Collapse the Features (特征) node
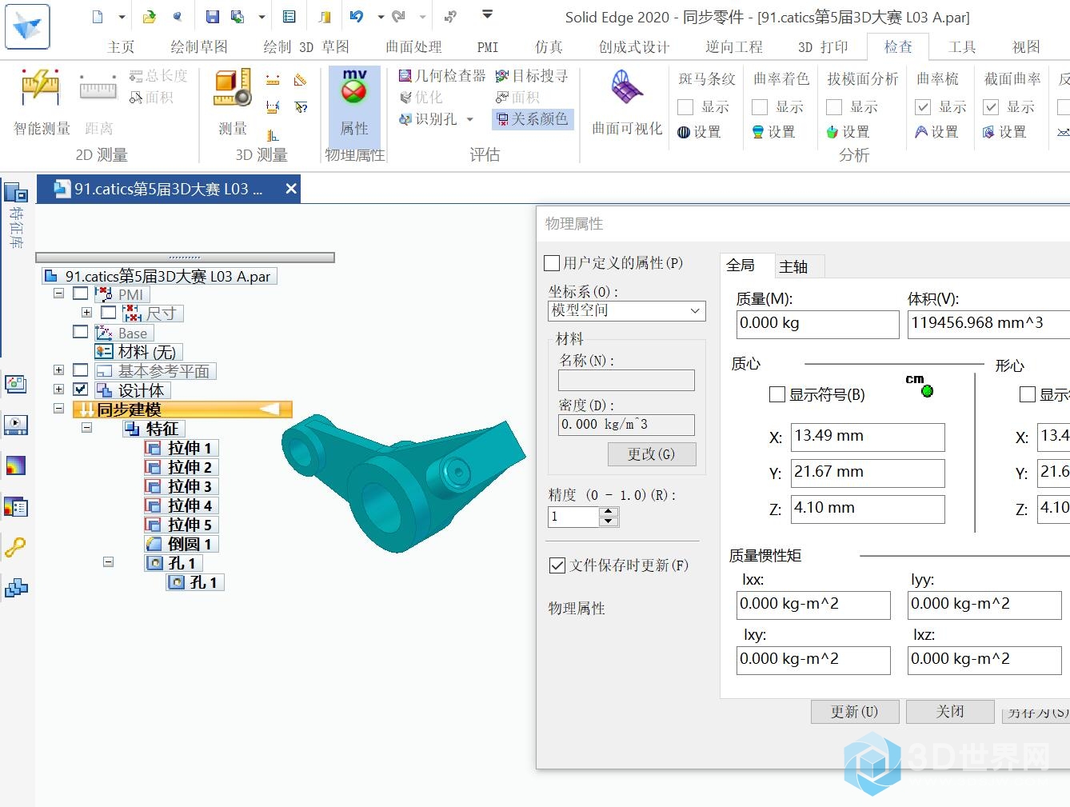Viewport: 1070px width, 807px height. point(86,428)
